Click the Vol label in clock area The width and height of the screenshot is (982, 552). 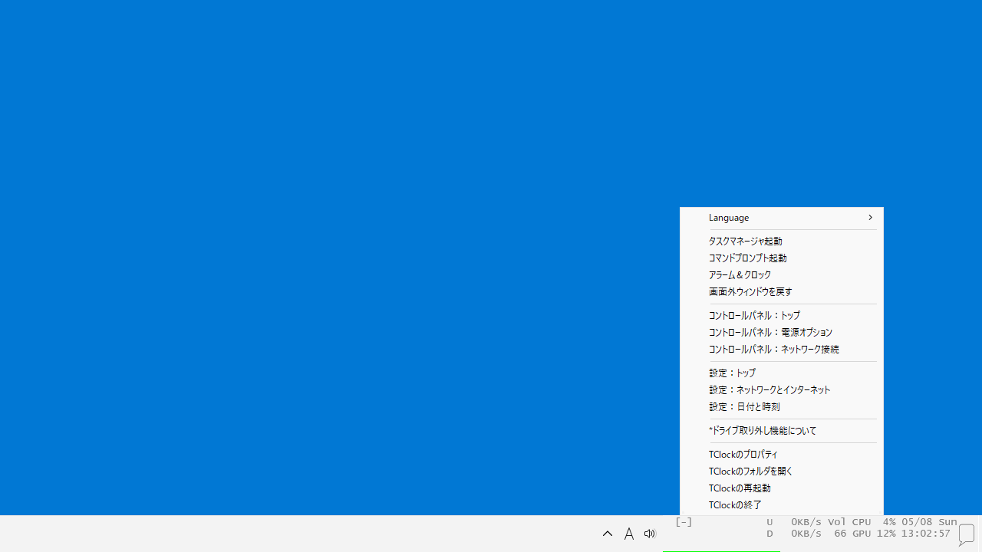837,522
